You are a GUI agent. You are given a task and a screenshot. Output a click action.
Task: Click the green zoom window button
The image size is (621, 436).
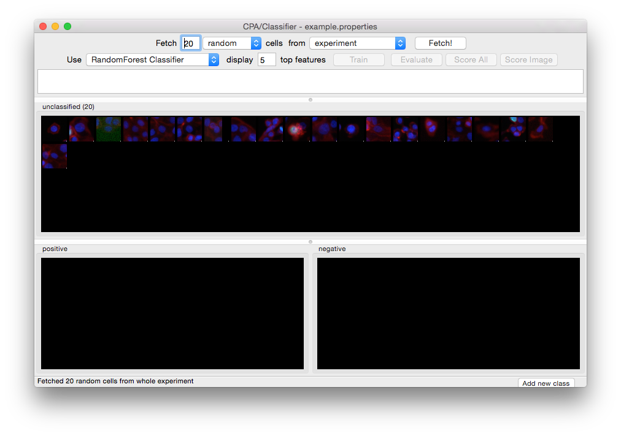[x=67, y=26]
